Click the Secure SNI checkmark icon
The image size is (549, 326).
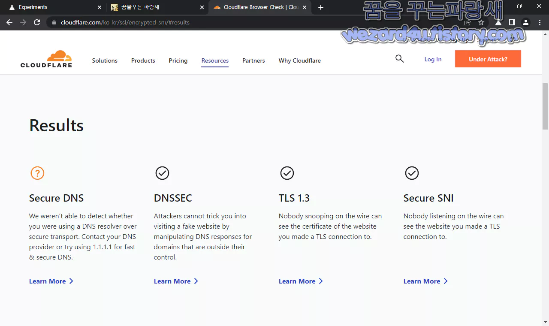412,173
